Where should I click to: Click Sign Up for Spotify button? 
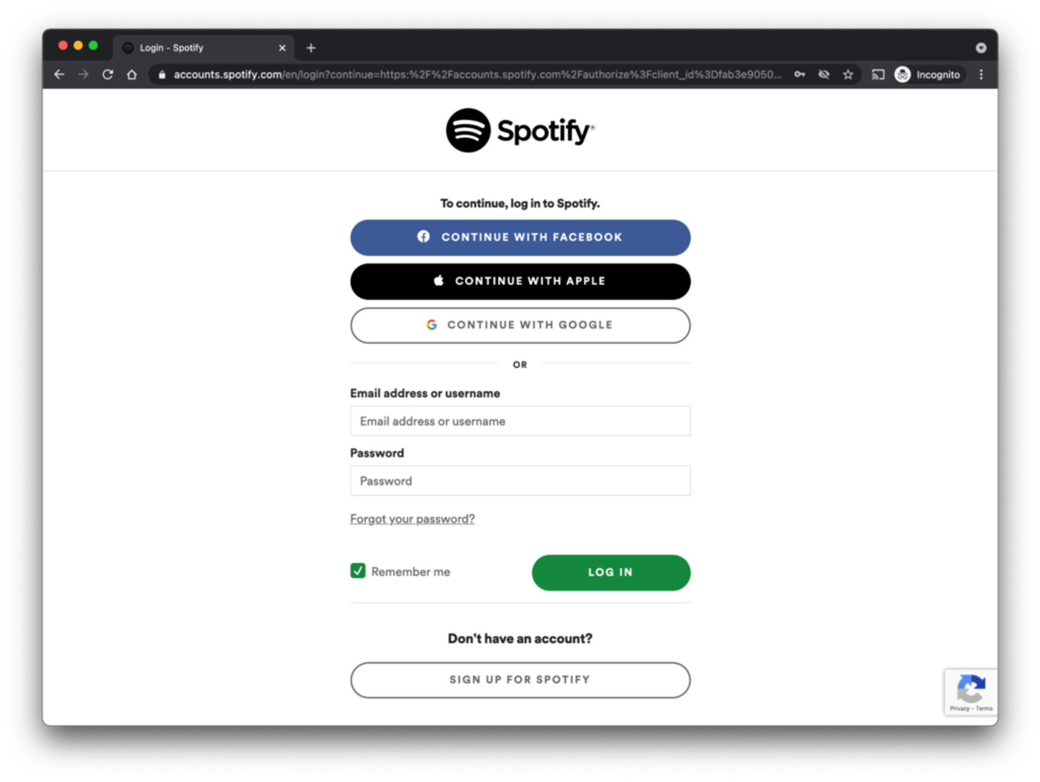point(519,680)
